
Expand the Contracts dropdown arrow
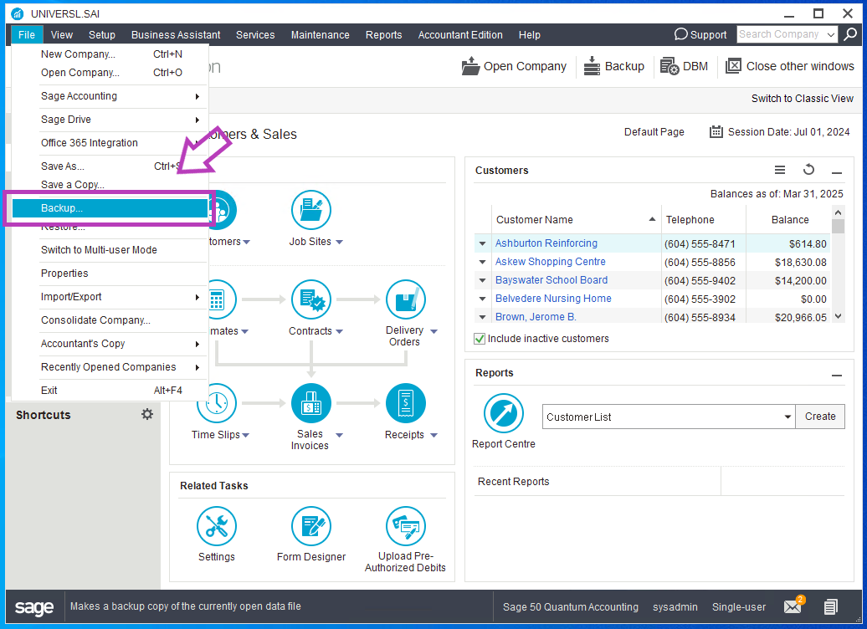click(x=340, y=331)
